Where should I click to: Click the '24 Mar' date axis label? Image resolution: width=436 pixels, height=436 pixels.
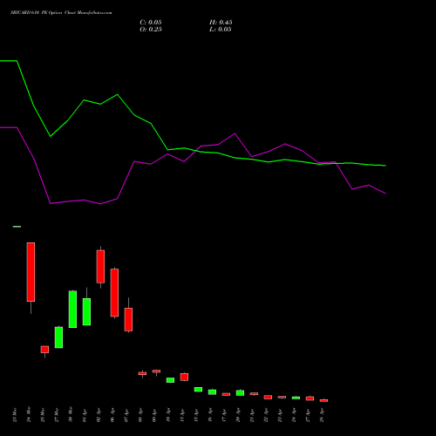tap(29, 415)
